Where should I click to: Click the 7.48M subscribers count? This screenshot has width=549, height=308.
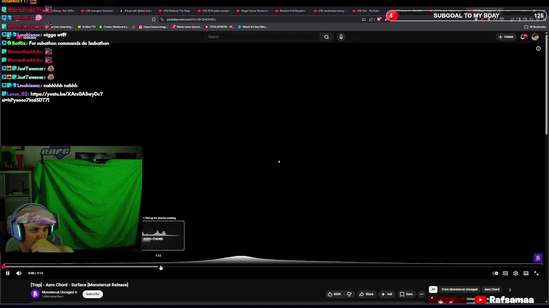click(x=52, y=296)
